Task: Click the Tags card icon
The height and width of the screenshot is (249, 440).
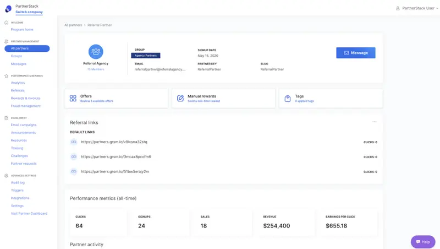Action: point(288,98)
